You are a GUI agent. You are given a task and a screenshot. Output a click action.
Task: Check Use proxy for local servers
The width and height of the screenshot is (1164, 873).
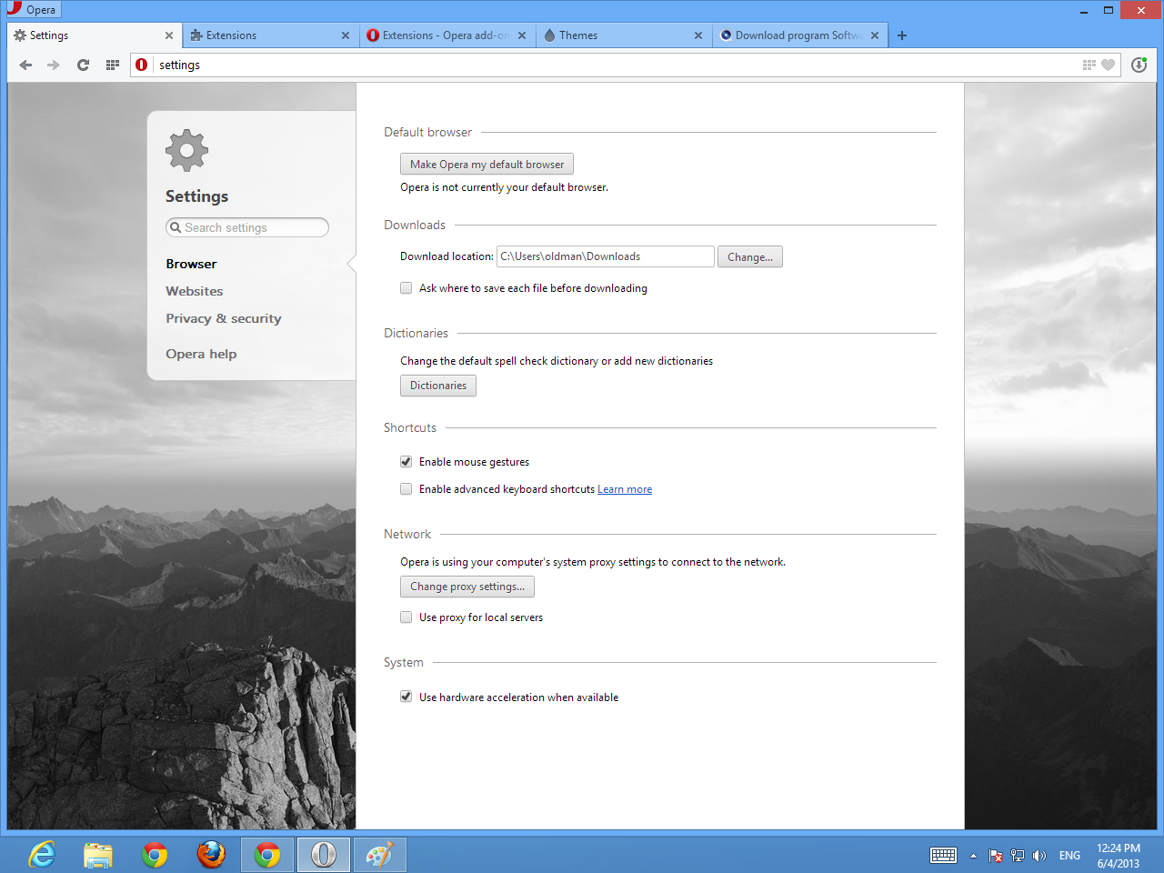coord(406,617)
